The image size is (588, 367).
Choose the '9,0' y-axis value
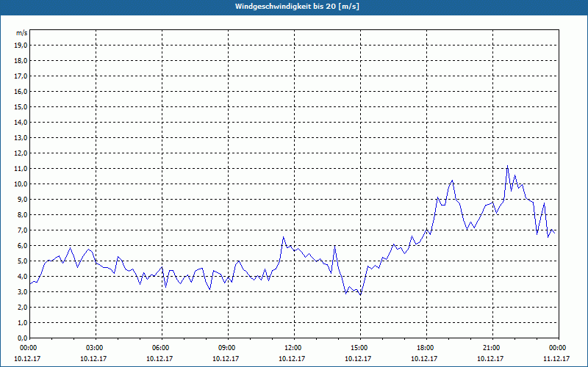click(x=23, y=199)
